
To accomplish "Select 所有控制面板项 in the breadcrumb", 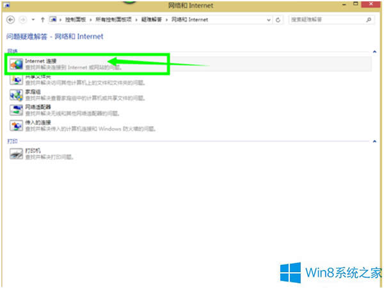I will 113,20.
